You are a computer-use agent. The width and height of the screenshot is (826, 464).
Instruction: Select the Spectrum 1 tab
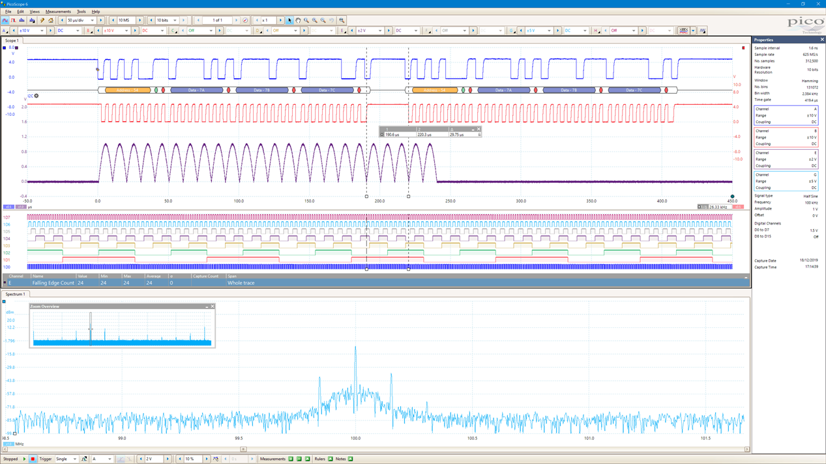pyautogui.click(x=15, y=294)
